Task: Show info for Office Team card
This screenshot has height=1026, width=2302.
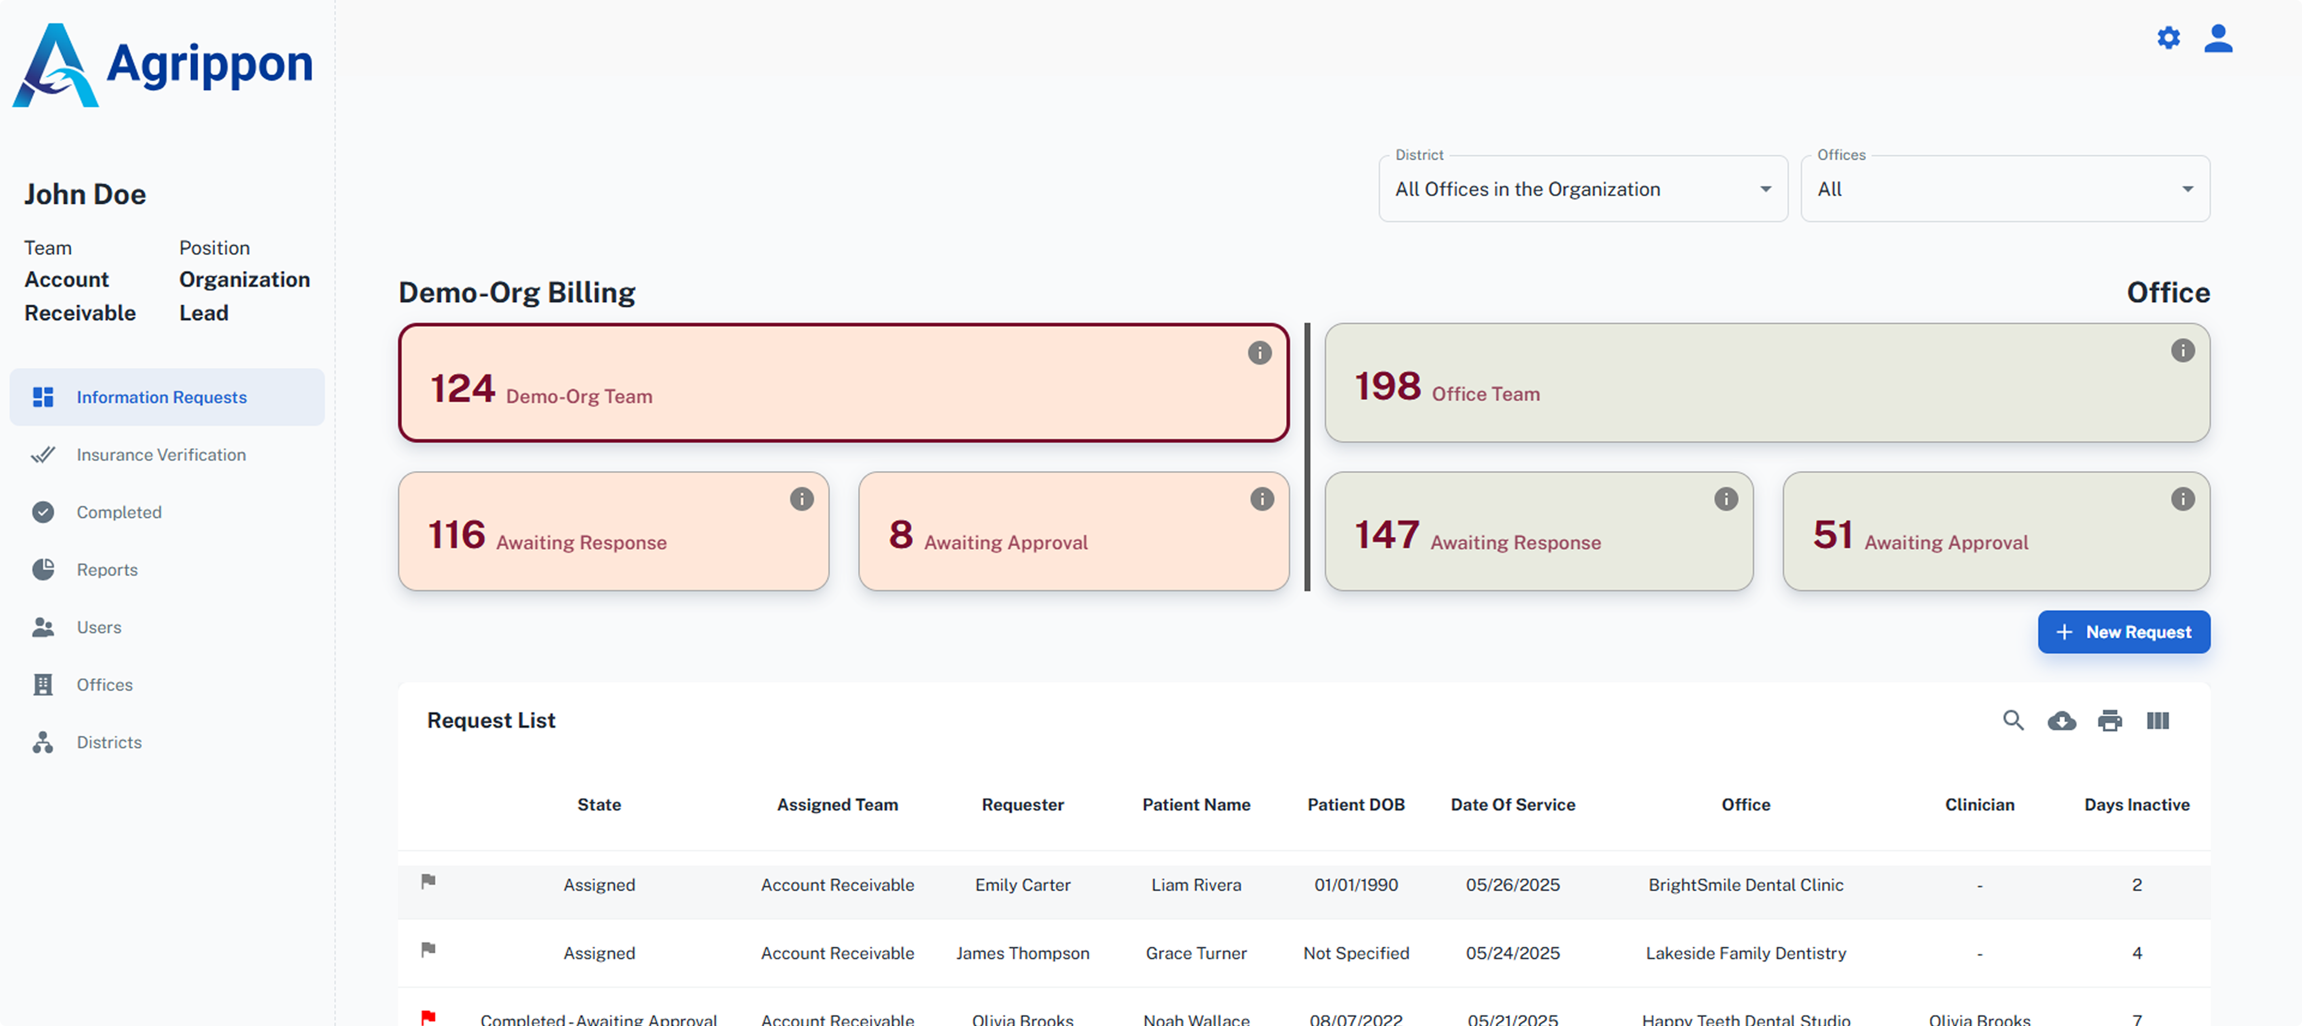Action: point(2182,350)
